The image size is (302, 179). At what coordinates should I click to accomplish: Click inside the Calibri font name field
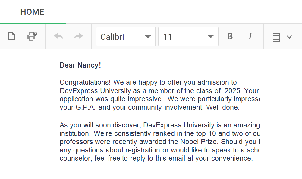119,37
